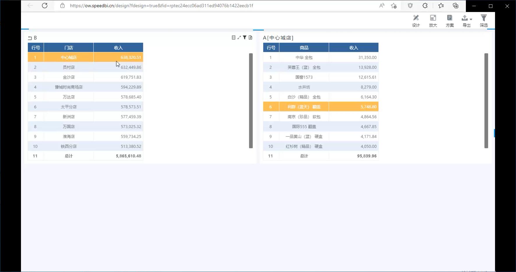The height and width of the screenshot is (272, 516).
Task: Click the 594,229.89 income value
Action: pos(131,87)
